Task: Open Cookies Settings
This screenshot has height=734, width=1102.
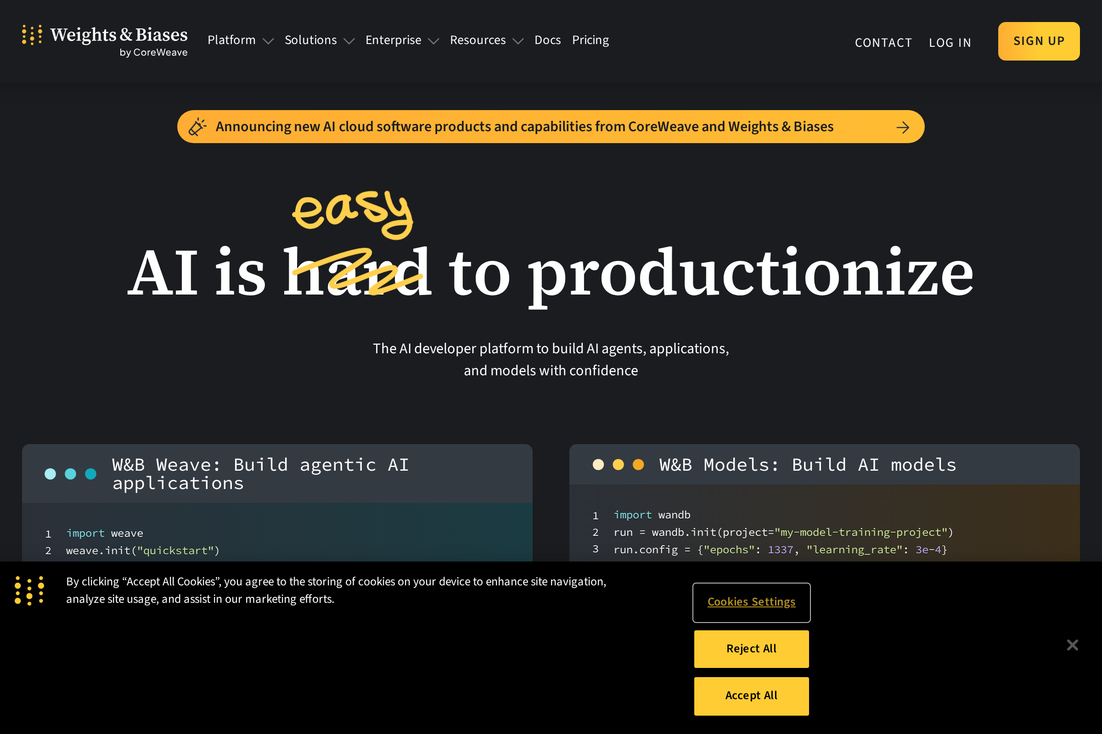Action: [751, 602]
